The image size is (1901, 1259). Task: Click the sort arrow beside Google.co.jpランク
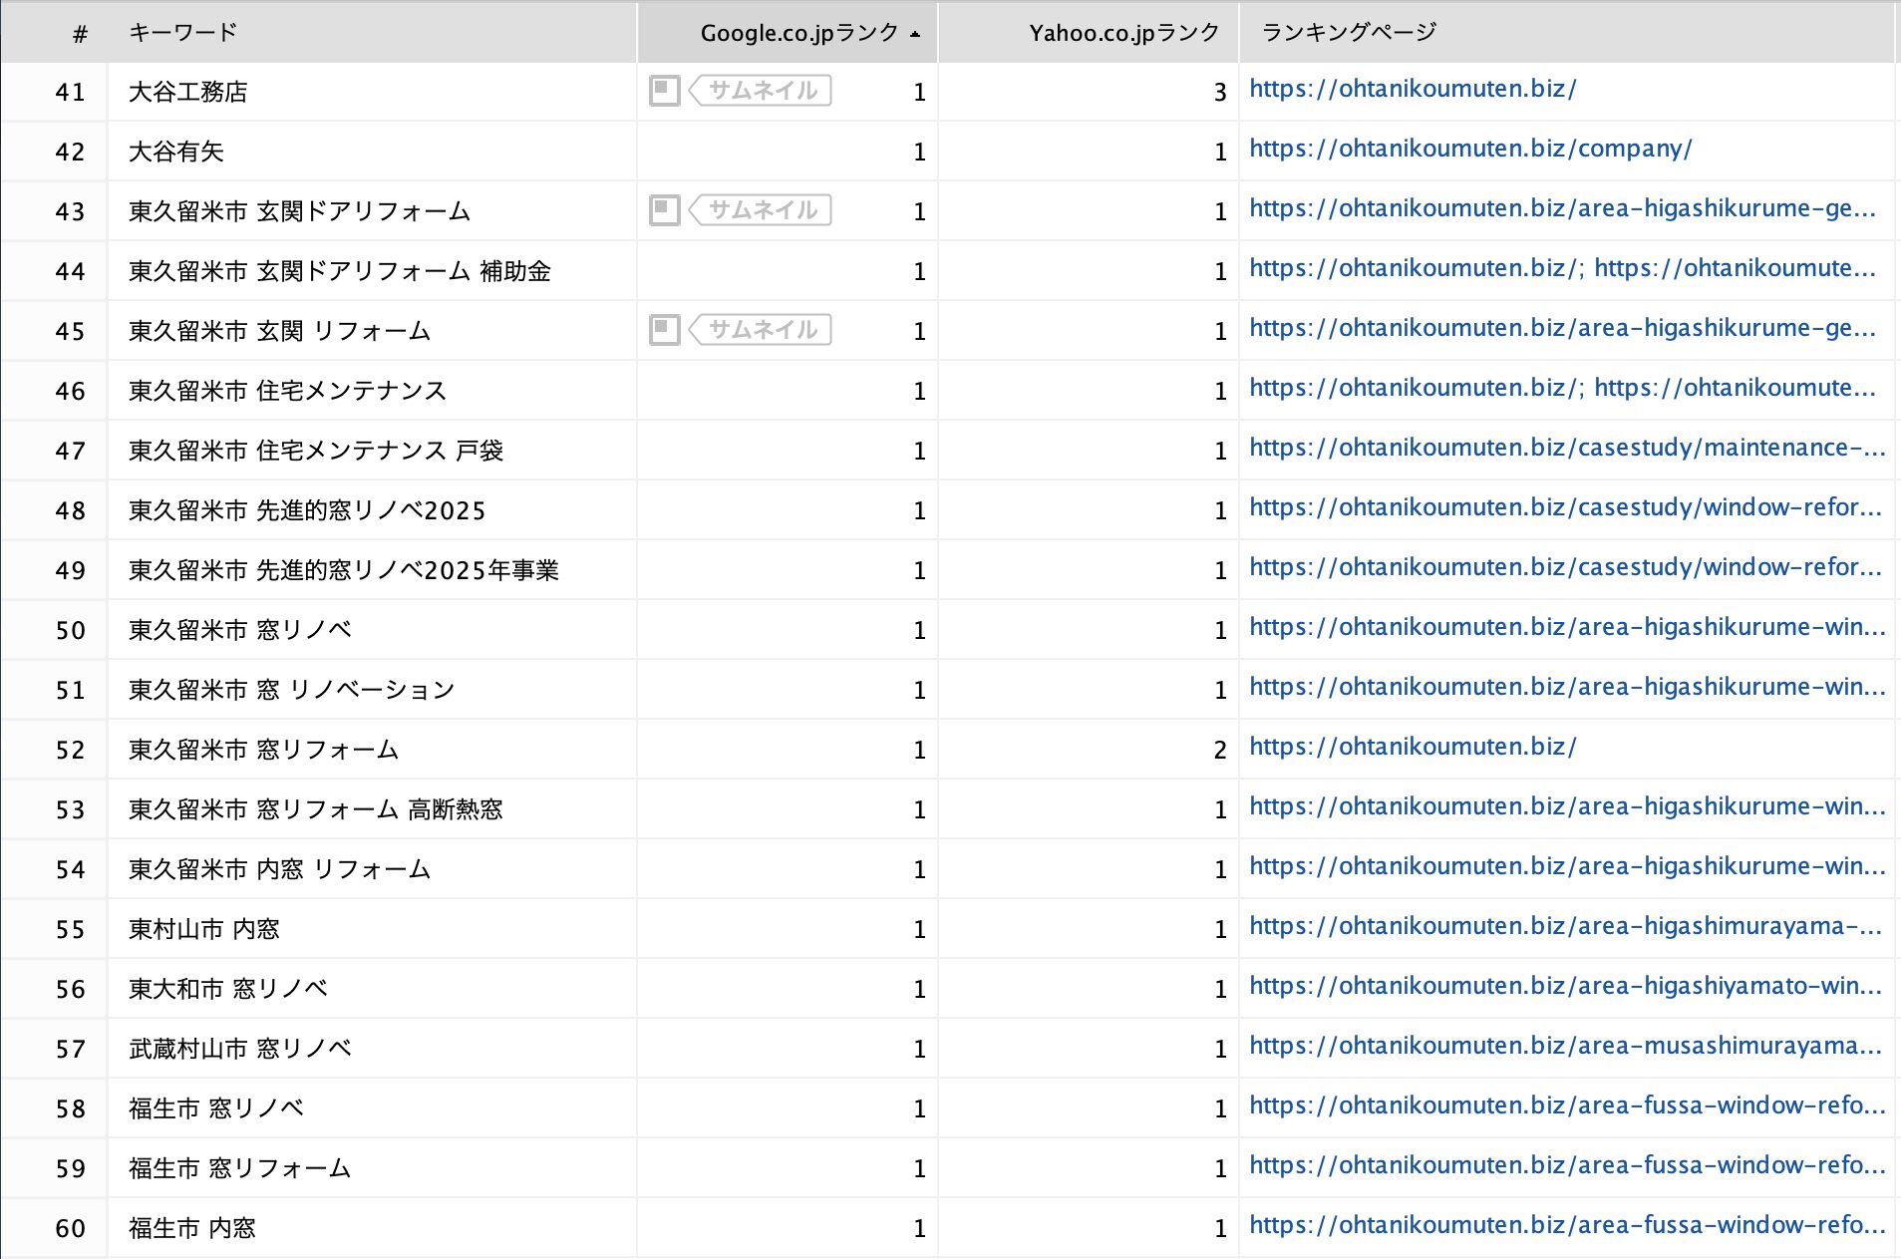tap(915, 34)
